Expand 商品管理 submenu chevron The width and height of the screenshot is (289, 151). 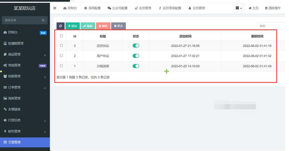[x=45, y=55]
